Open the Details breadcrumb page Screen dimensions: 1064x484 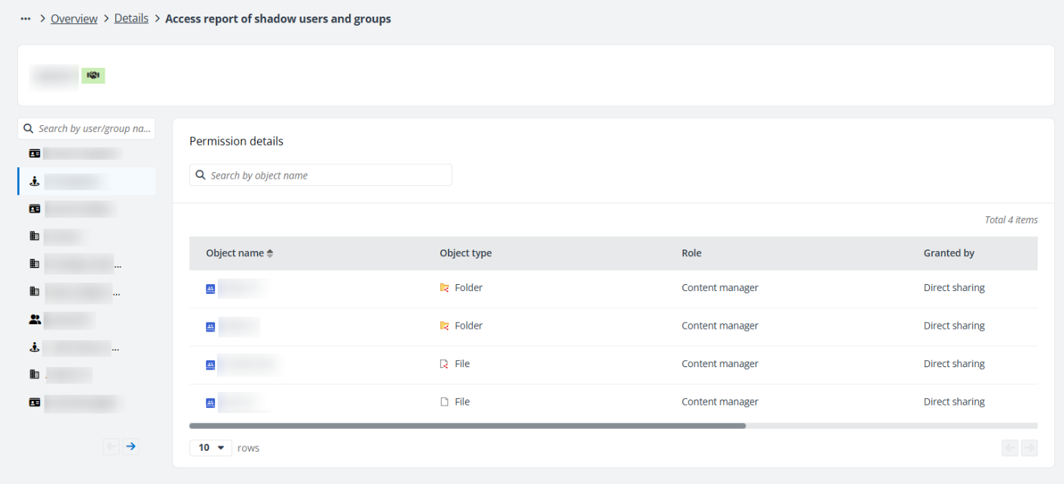[131, 18]
